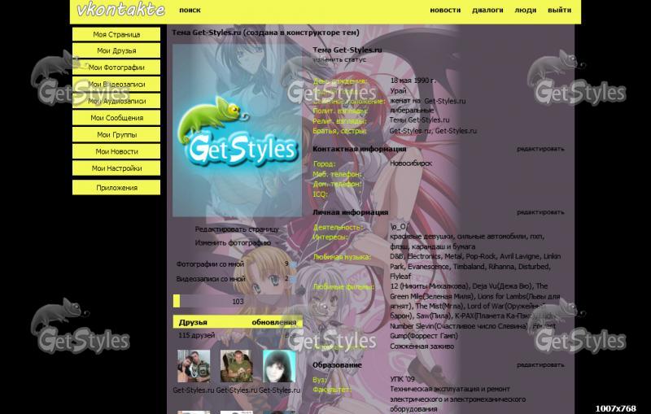Open third friend's avatar thumbnail

coord(279,366)
